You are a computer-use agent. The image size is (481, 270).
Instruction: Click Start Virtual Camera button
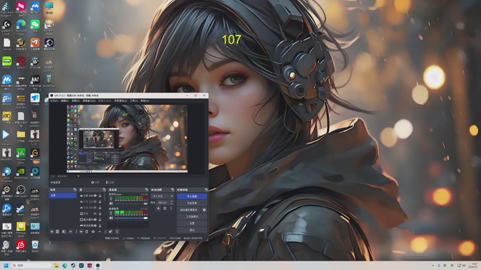pyautogui.click(x=189, y=209)
